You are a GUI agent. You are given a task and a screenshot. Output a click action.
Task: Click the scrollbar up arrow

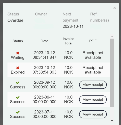(x=112, y=36)
